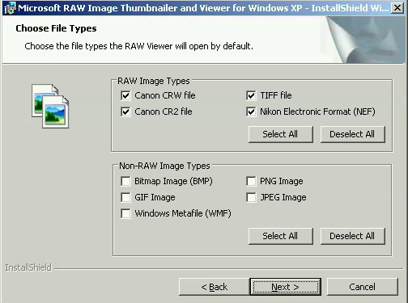Click the image files icon on left
Viewport: 408px width, 303px height.
click(x=50, y=106)
